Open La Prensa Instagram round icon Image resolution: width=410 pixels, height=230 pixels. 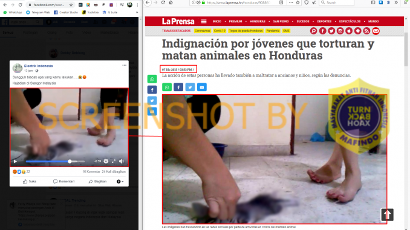pyautogui.click(x=340, y=31)
